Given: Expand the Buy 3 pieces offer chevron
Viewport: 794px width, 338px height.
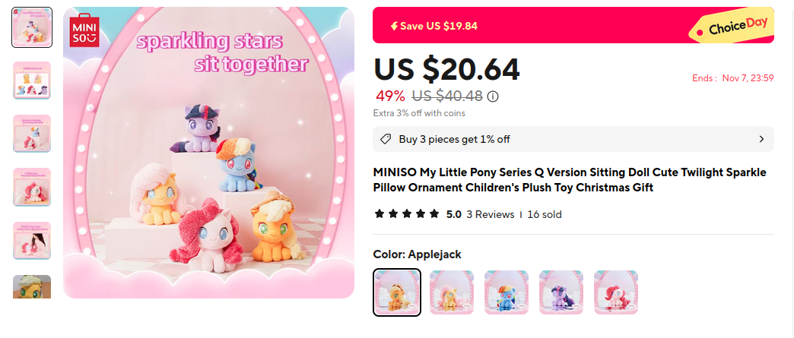Looking at the screenshot, I should click(761, 139).
